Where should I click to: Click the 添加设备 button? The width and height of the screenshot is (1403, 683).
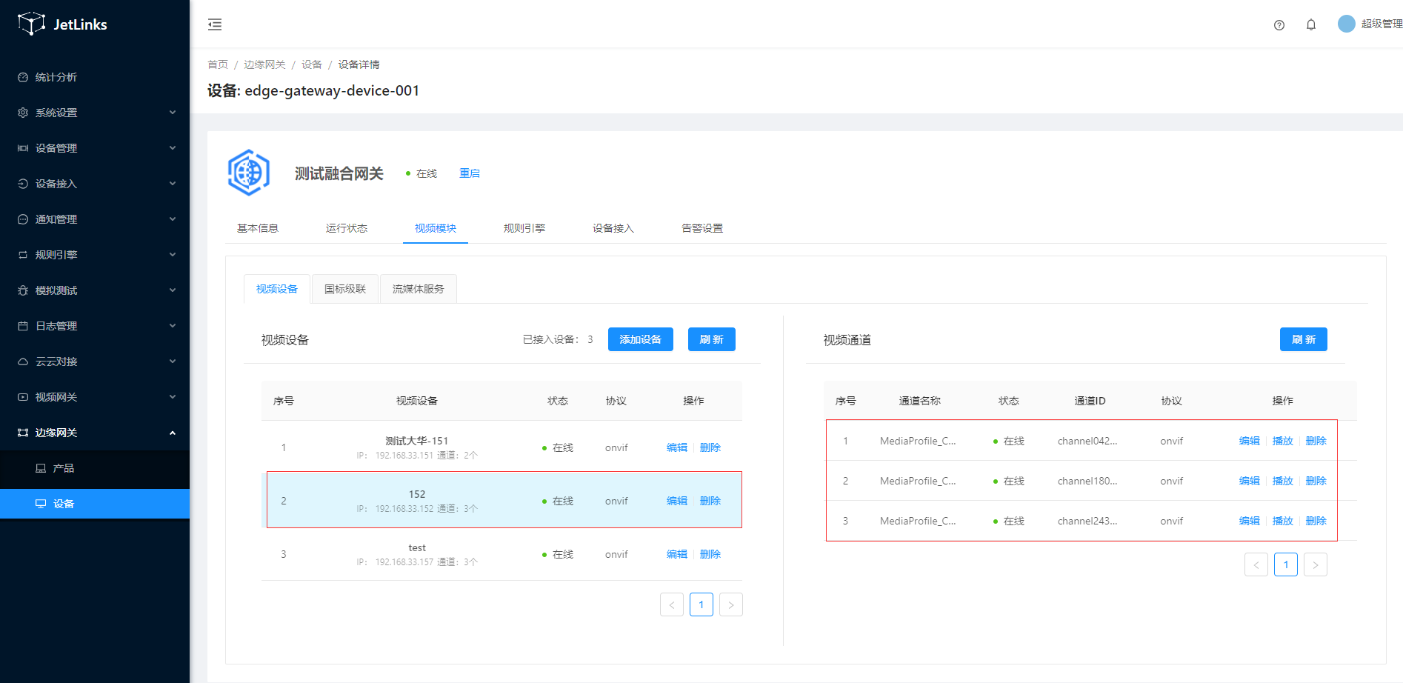[x=640, y=339]
